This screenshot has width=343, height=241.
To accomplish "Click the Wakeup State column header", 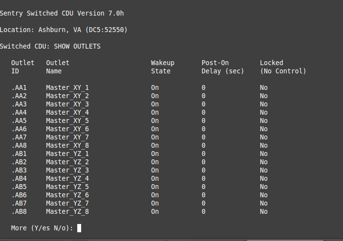I will click(x=162, y=67).
